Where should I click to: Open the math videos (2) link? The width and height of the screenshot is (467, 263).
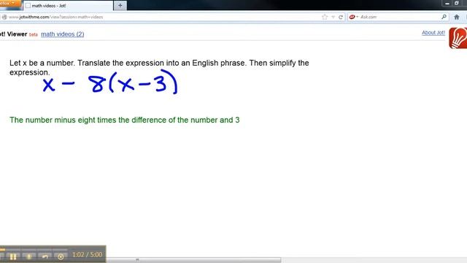63,34
